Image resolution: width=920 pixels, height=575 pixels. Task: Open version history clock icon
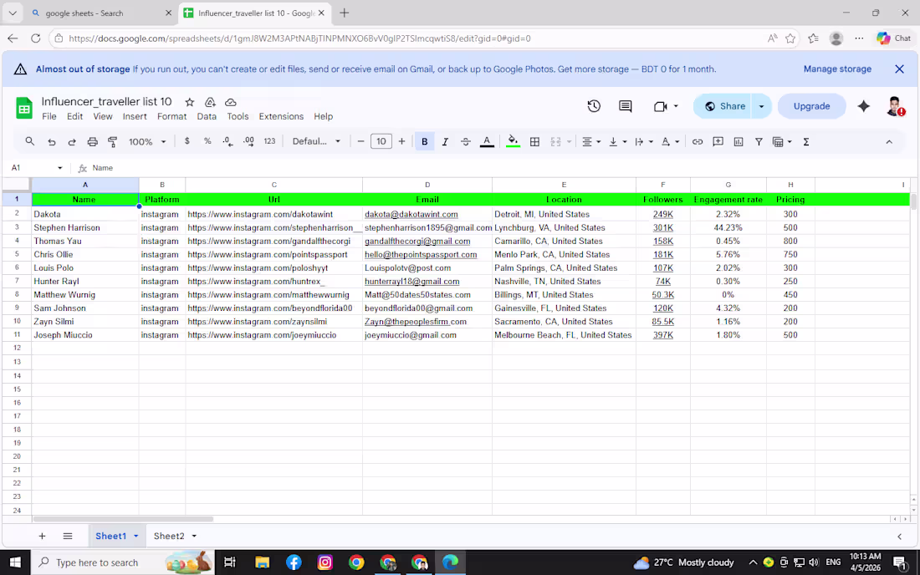coord(594,106)
